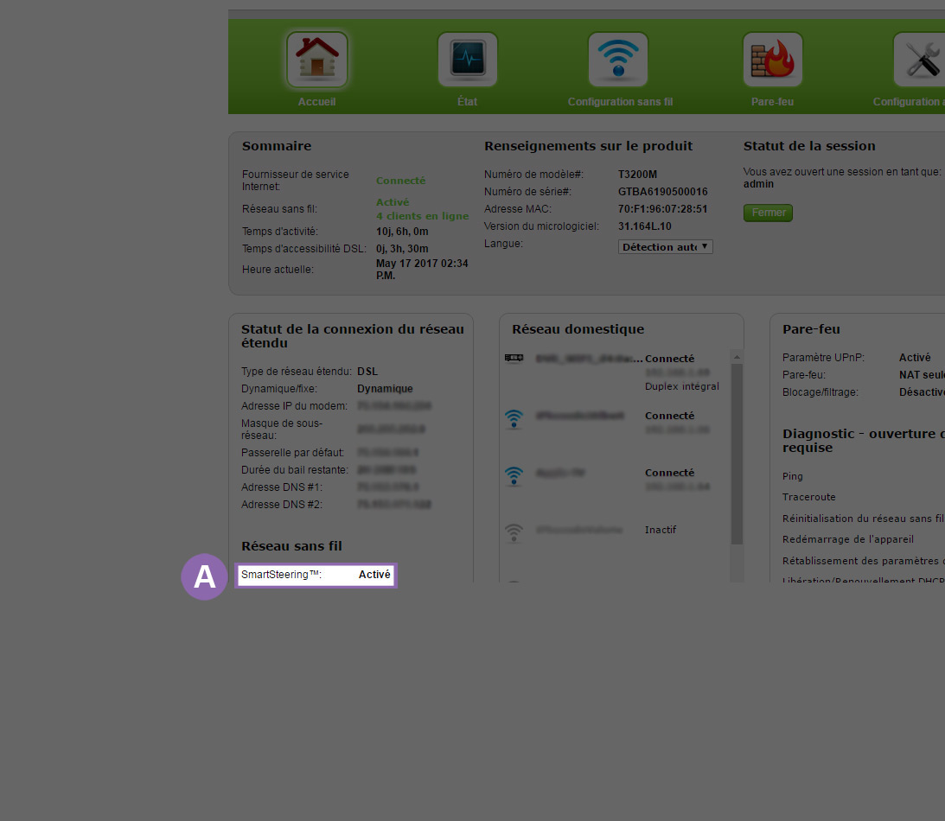Click the green Connecté service status

401,181
